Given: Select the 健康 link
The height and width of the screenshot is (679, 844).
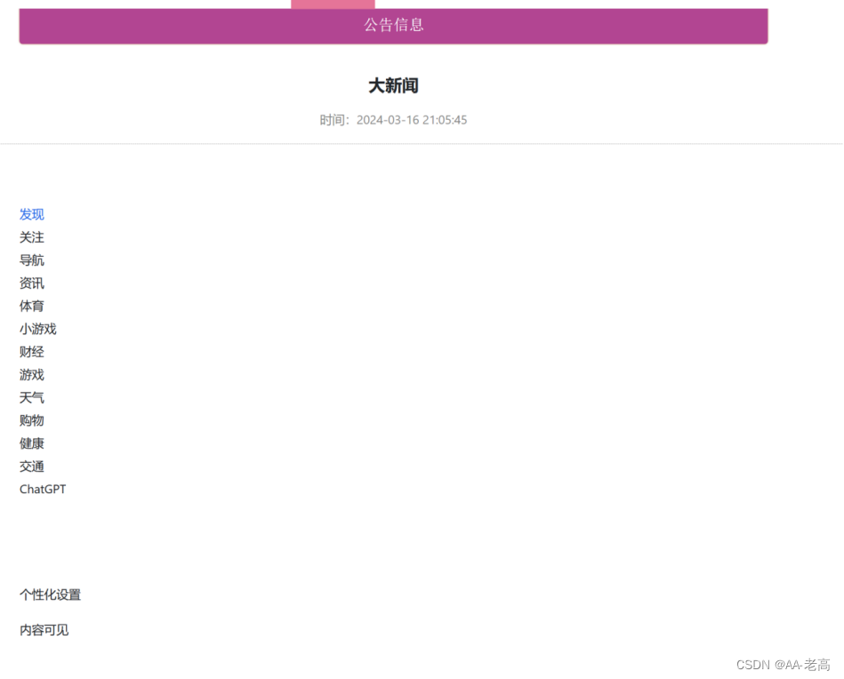Looking at the screenshot, I should click(32, 443).
